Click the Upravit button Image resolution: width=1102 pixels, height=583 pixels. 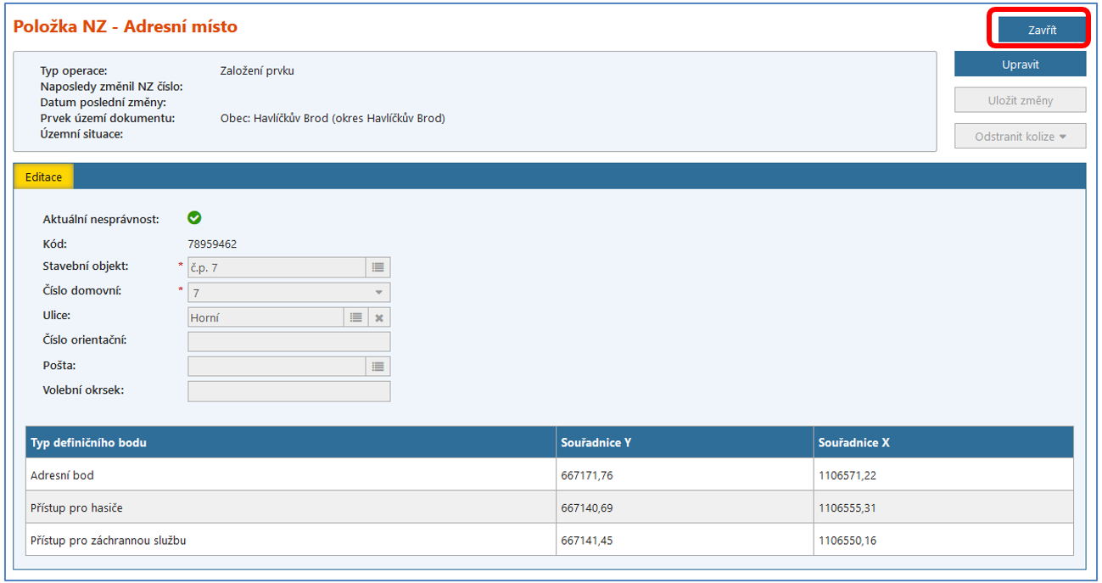coord(1020,64)
